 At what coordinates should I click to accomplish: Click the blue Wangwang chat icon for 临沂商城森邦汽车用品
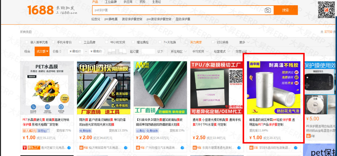click(126, 148)
